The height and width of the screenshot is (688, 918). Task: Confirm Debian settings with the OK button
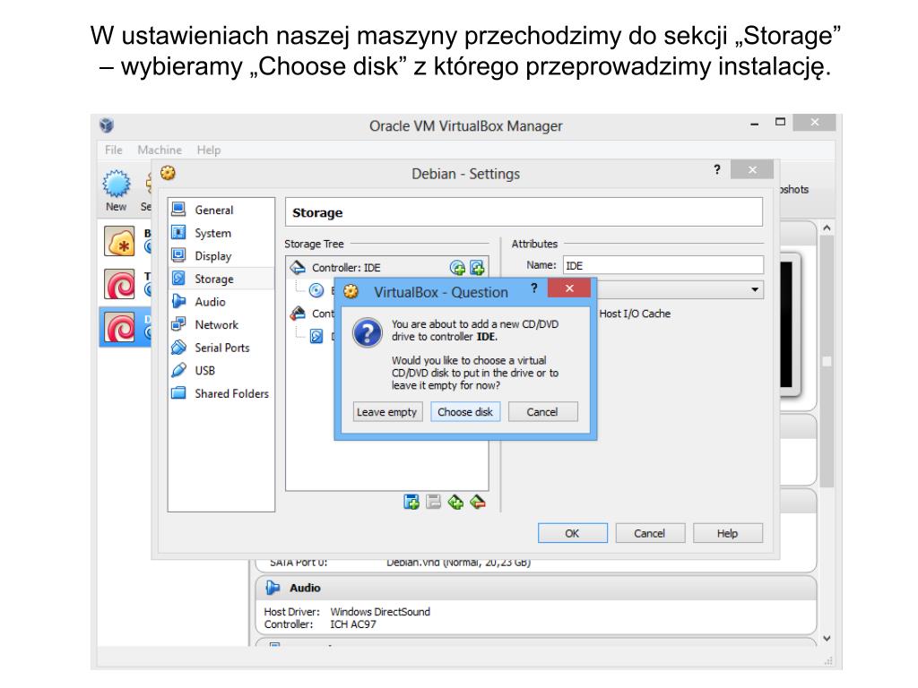[572, 533]
